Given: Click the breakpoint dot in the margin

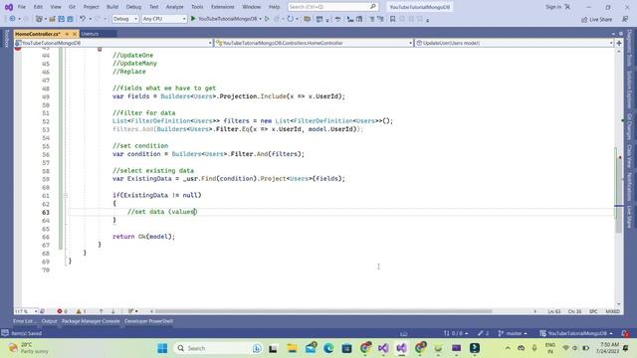Looking at the screenshot, I should [x=18, y=48].
